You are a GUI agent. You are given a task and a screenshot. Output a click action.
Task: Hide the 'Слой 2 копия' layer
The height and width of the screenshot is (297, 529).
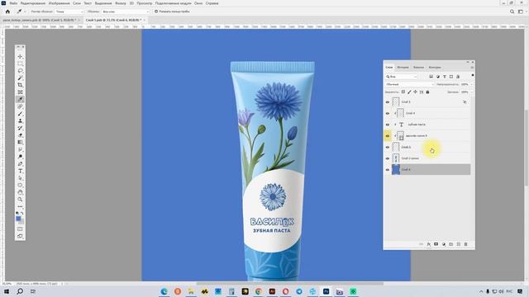coord(388,158)
